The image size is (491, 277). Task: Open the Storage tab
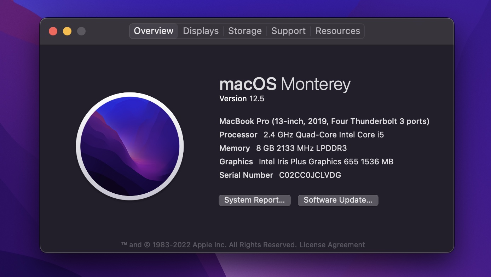245,31
